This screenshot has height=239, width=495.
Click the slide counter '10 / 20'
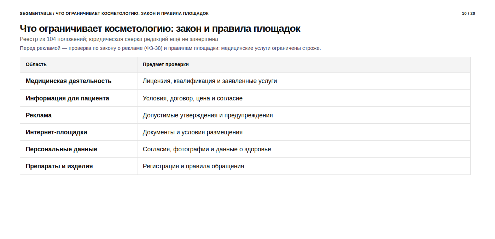[x=468, y=13]
